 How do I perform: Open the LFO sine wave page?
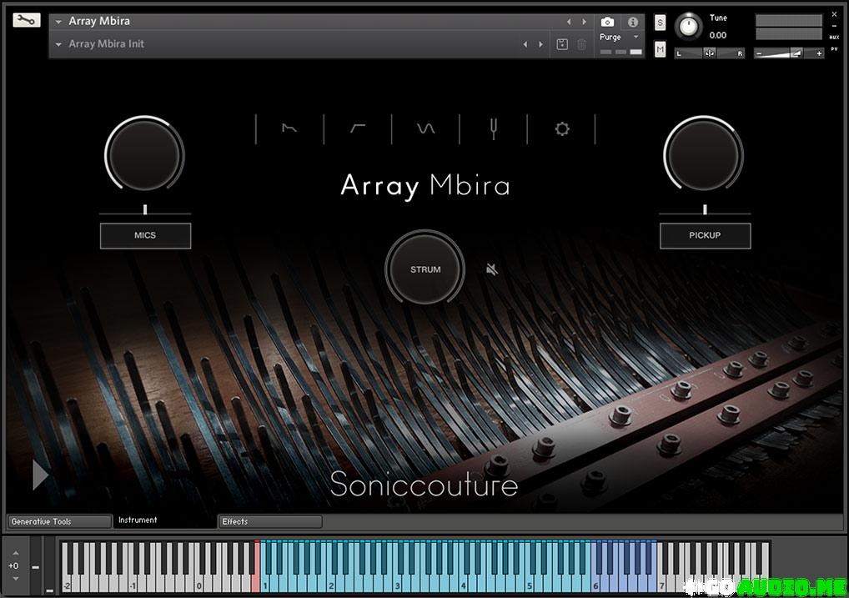tap(426, 128)
